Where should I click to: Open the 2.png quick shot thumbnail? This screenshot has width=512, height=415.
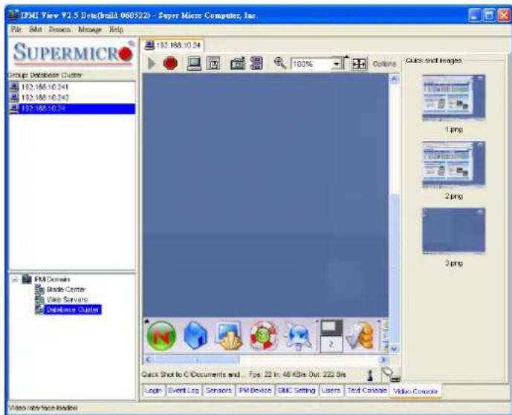pos(453,164)
